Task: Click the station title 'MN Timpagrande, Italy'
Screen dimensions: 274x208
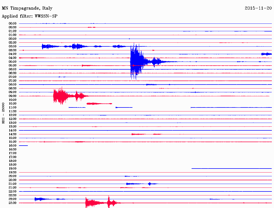Action: click(27, 8)
